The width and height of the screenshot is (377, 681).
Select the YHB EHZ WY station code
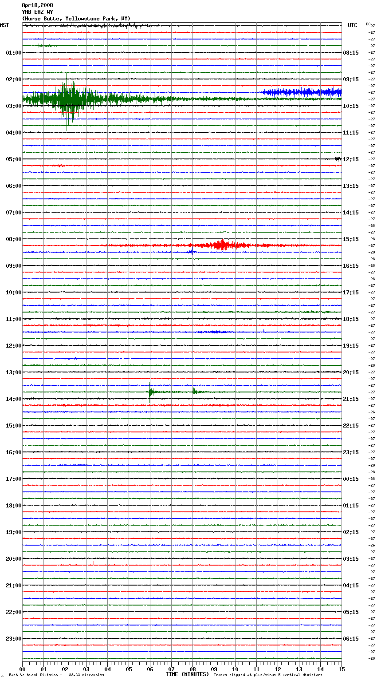38,12
